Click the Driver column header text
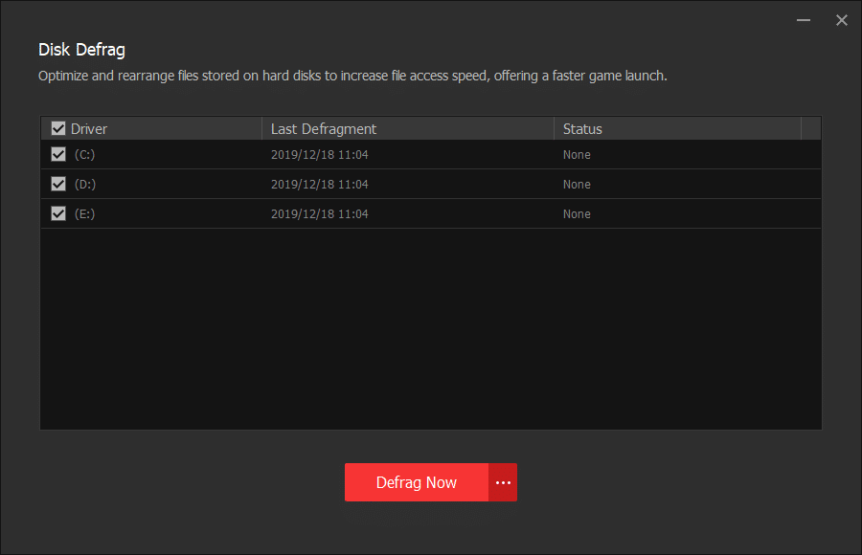862x555 pixels. [89, 128]
